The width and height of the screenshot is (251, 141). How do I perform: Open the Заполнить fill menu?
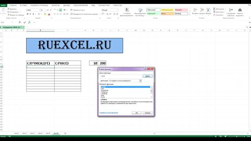[x=219, y=12]
